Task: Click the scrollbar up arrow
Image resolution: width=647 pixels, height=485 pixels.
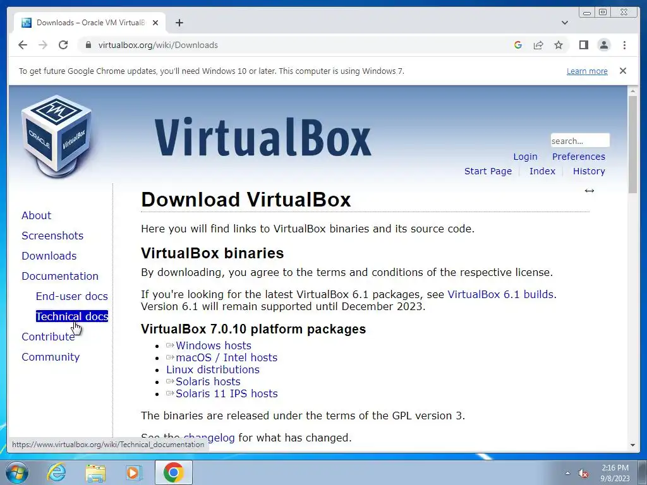Action: (x=632, y=91)
